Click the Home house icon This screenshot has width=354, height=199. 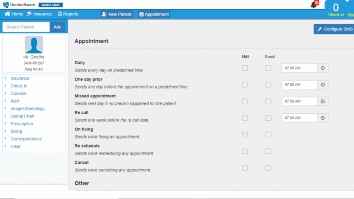click(7, 14)
